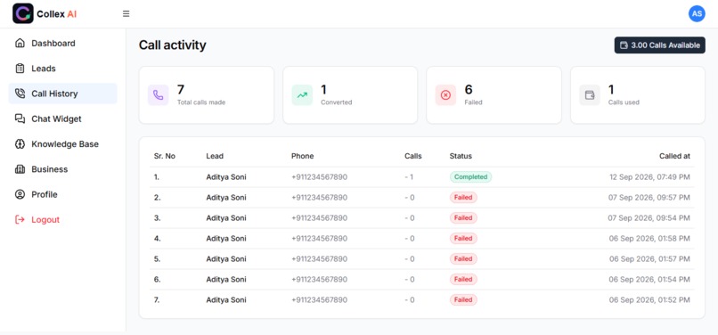Click the Called at column header
This screenshot has width=718, height=335.
pos(674,156)
